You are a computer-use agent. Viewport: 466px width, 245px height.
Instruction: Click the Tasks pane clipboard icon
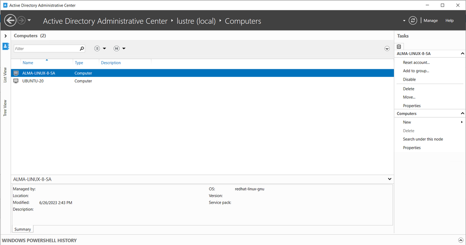(x=399, y=47)
